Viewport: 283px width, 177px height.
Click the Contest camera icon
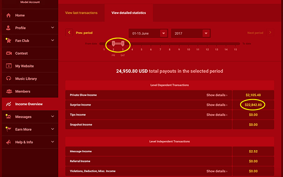[8, 53]
